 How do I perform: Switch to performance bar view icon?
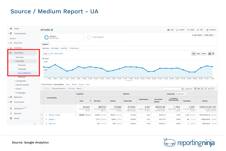(x=202, y=89)
